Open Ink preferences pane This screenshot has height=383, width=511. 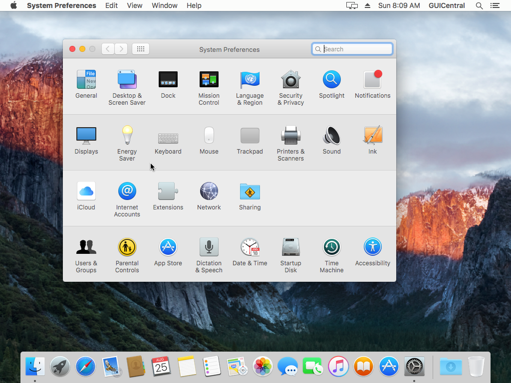point(372,140)
